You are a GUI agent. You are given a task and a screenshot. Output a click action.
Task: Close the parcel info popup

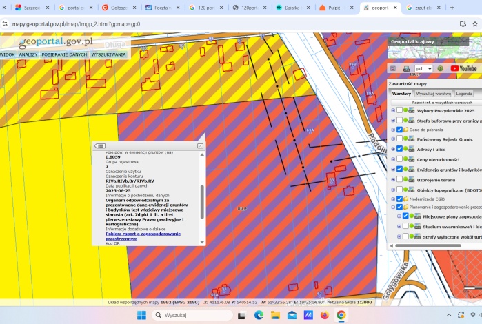[200, 145]
